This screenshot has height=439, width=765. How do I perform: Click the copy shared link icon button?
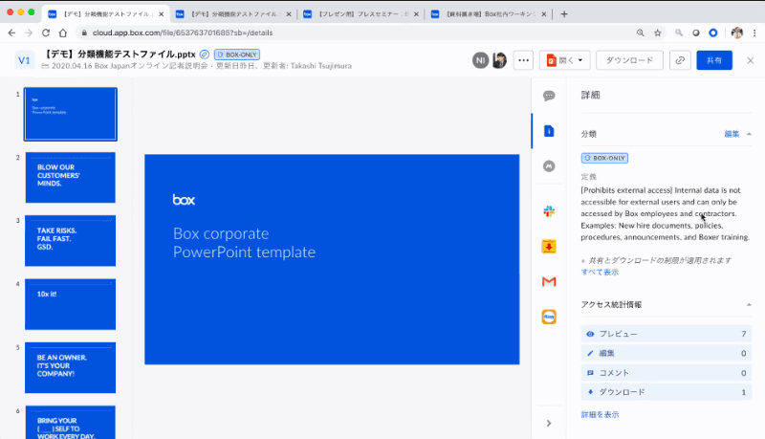point(680,60)
